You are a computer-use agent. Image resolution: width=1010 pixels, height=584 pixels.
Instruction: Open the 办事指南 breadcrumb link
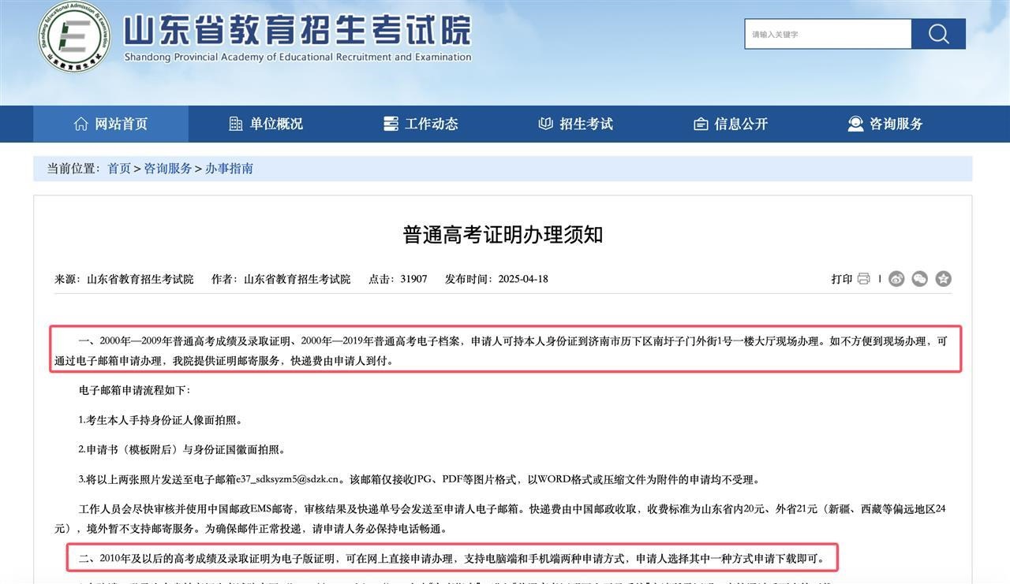[x=230, y=167]
